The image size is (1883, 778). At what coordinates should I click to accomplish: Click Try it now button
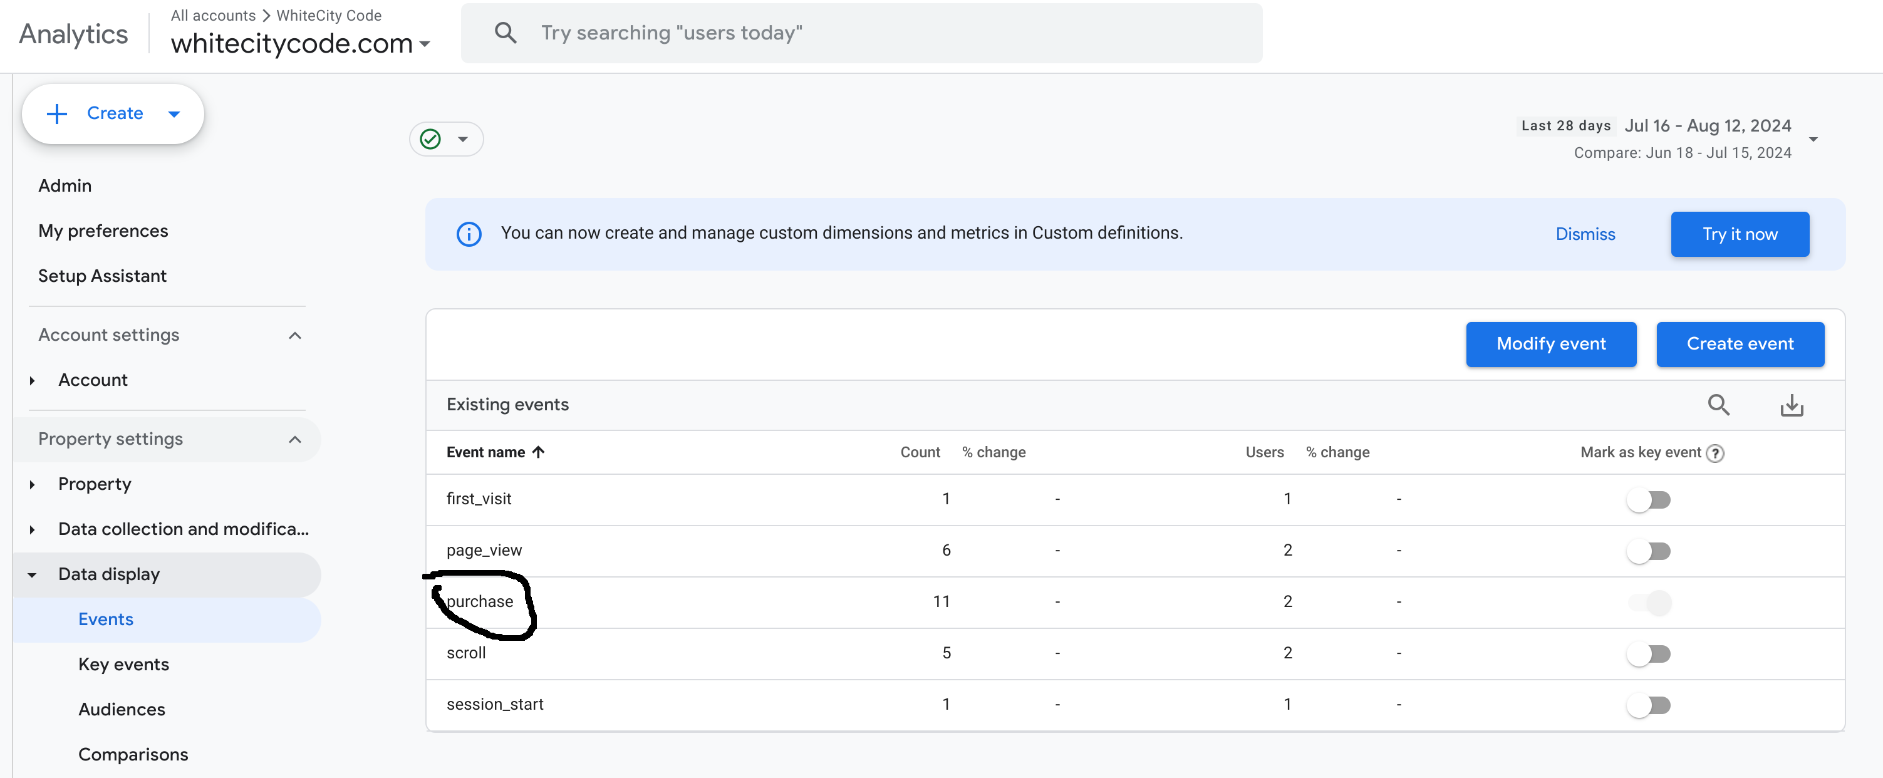click(1739, 234)
